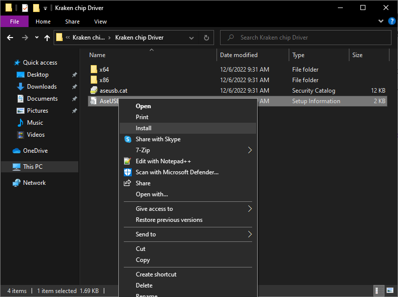Open the address bar history dropdown
Screen dimensions: 398x297
tap(191, 38)
